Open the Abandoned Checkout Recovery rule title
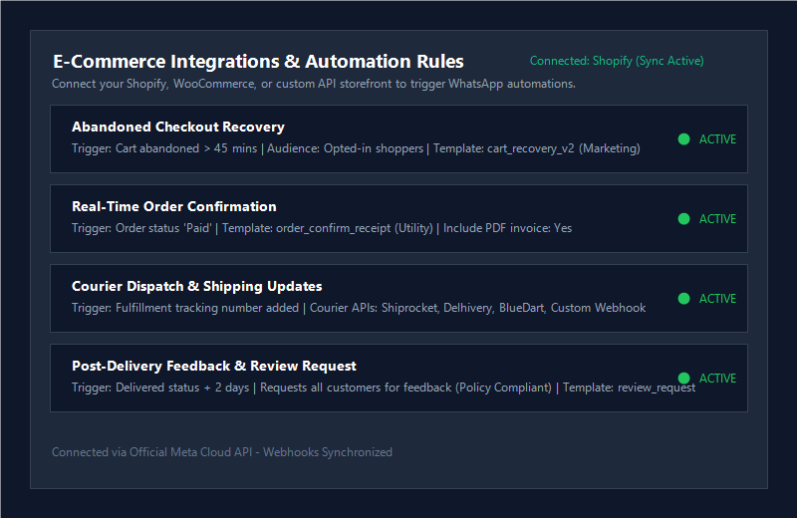797x518 pixels. tap(178, 127)
